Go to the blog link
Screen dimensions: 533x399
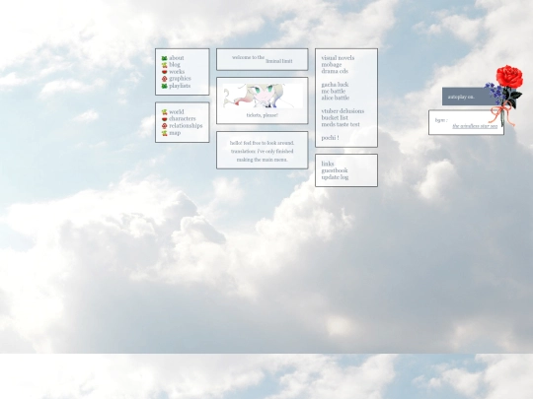(175, 64)
